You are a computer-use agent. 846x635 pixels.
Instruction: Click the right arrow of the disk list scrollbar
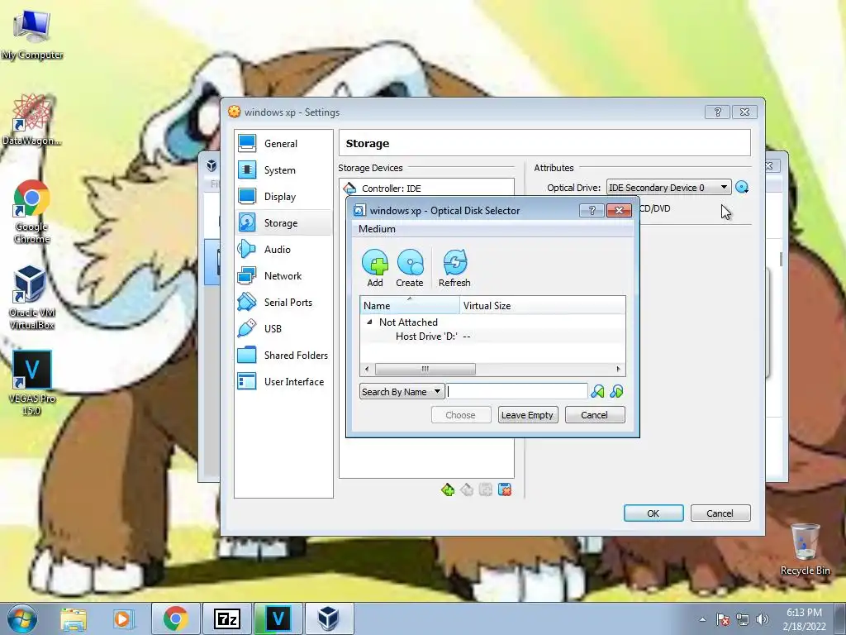[618, 370]
